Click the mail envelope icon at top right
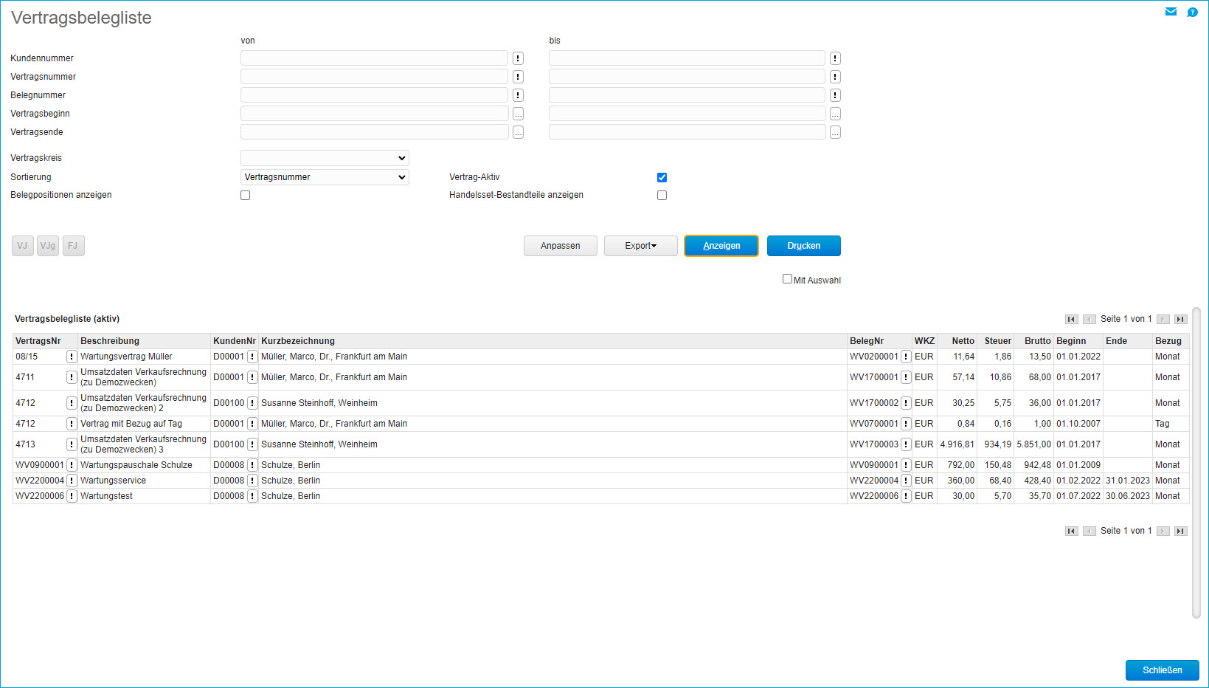This screenshot has height=688, width=1209. [x=1171, y=12]
